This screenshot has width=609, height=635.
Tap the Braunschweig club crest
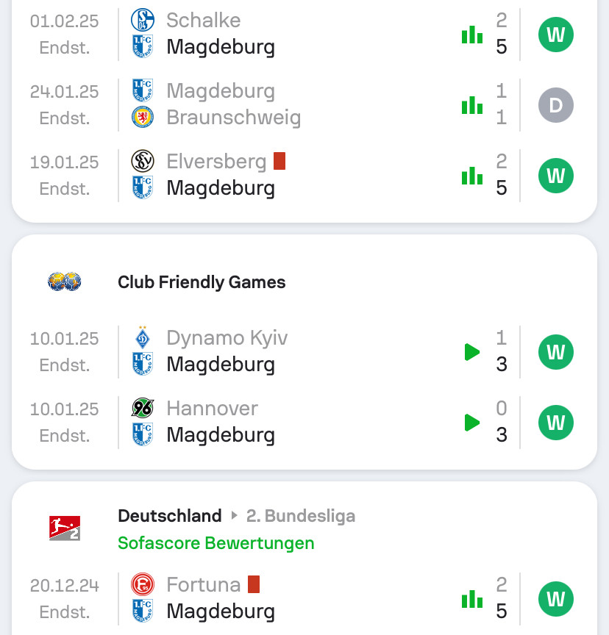pyautogui.click(x=143, y=118)
